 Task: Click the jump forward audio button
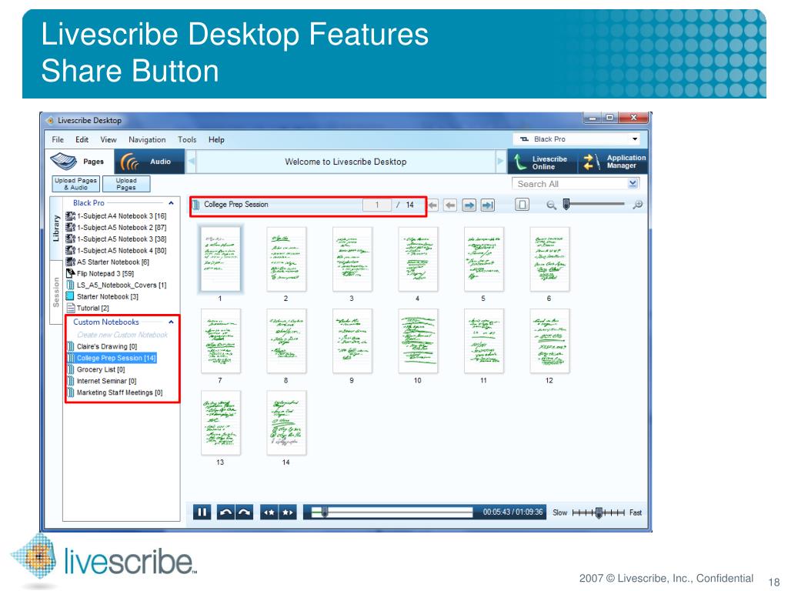244,512
